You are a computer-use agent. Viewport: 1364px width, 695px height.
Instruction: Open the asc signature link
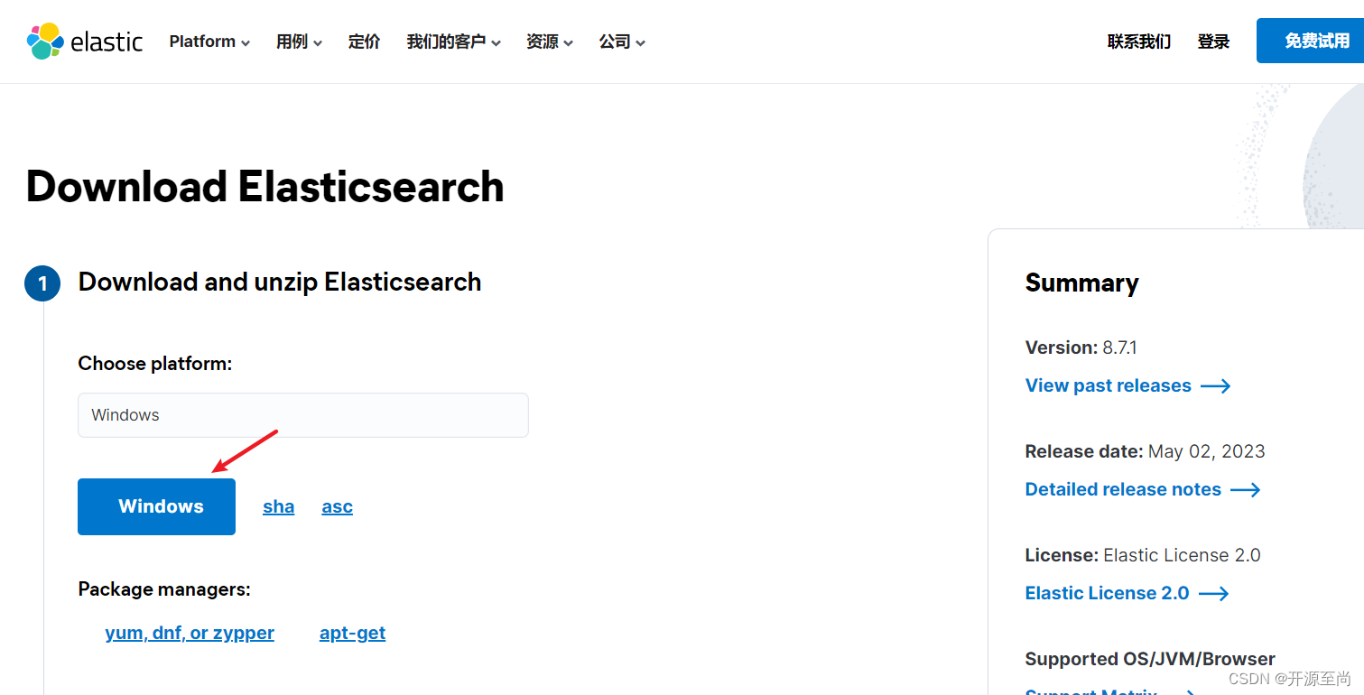[x=337, y=506]
